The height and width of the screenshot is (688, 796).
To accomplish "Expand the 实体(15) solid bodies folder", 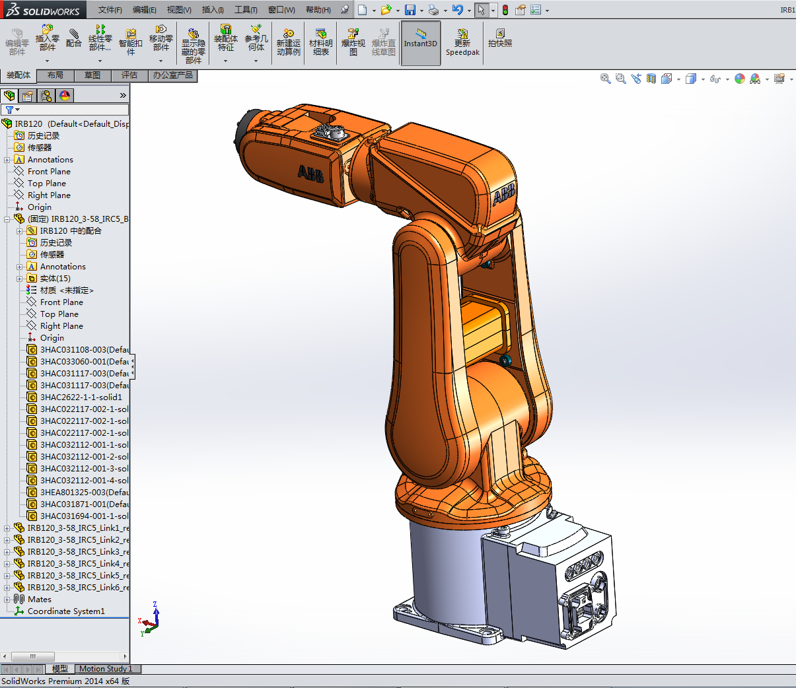I will [x=20, y=279].
